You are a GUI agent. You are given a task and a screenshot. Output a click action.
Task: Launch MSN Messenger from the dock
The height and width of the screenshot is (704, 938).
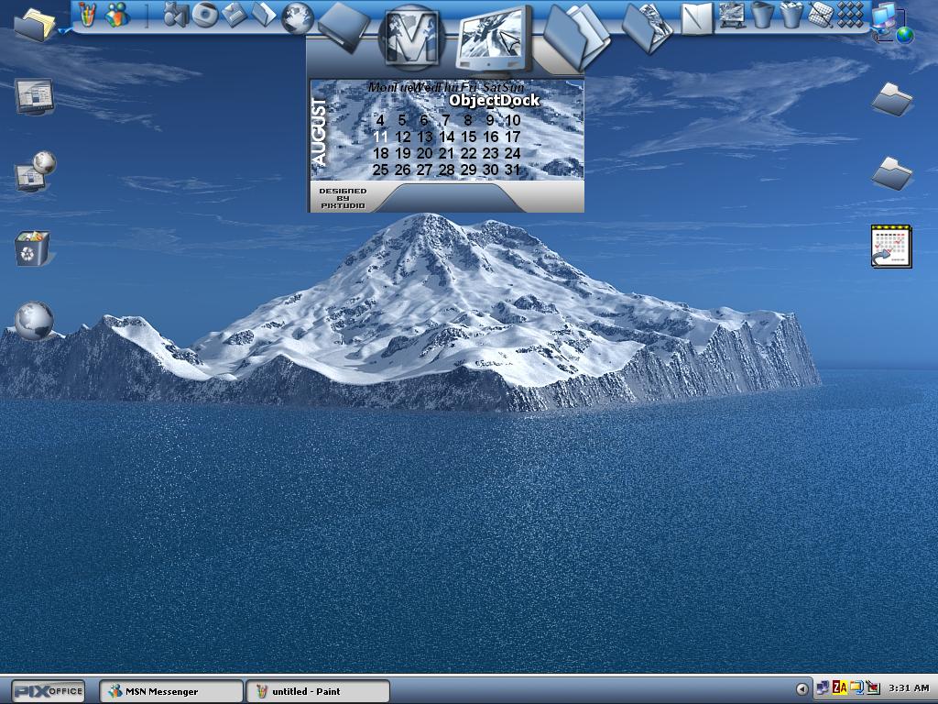pos(117,15)
